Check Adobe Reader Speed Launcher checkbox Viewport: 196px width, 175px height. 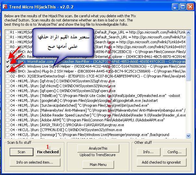click(x=7, y=115)
